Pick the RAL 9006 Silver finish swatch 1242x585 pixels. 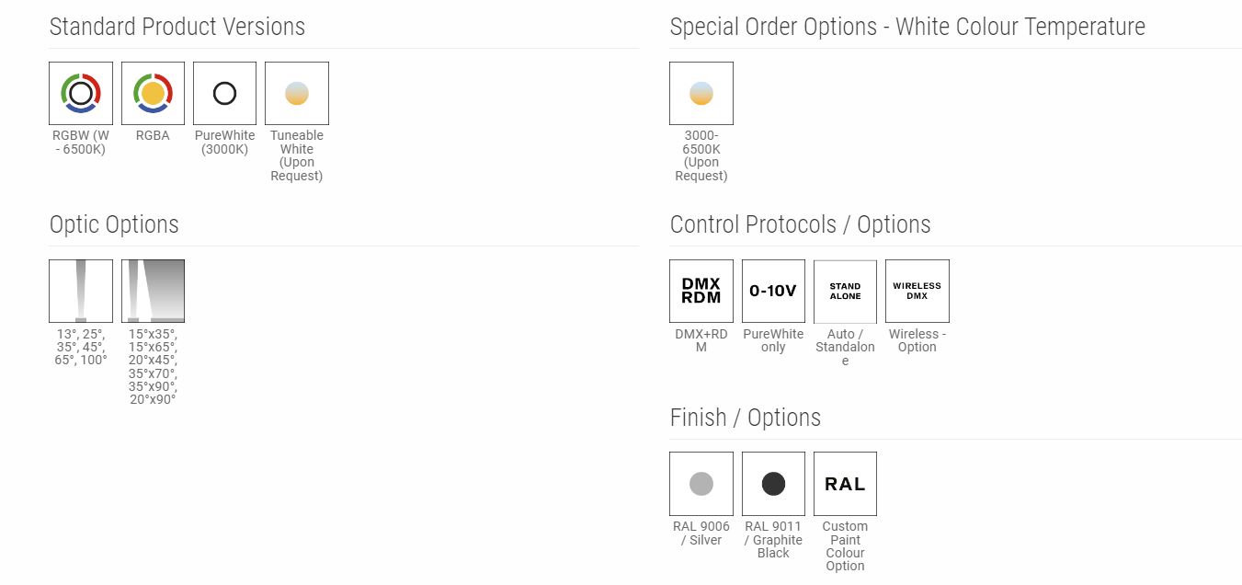point(701,483)
